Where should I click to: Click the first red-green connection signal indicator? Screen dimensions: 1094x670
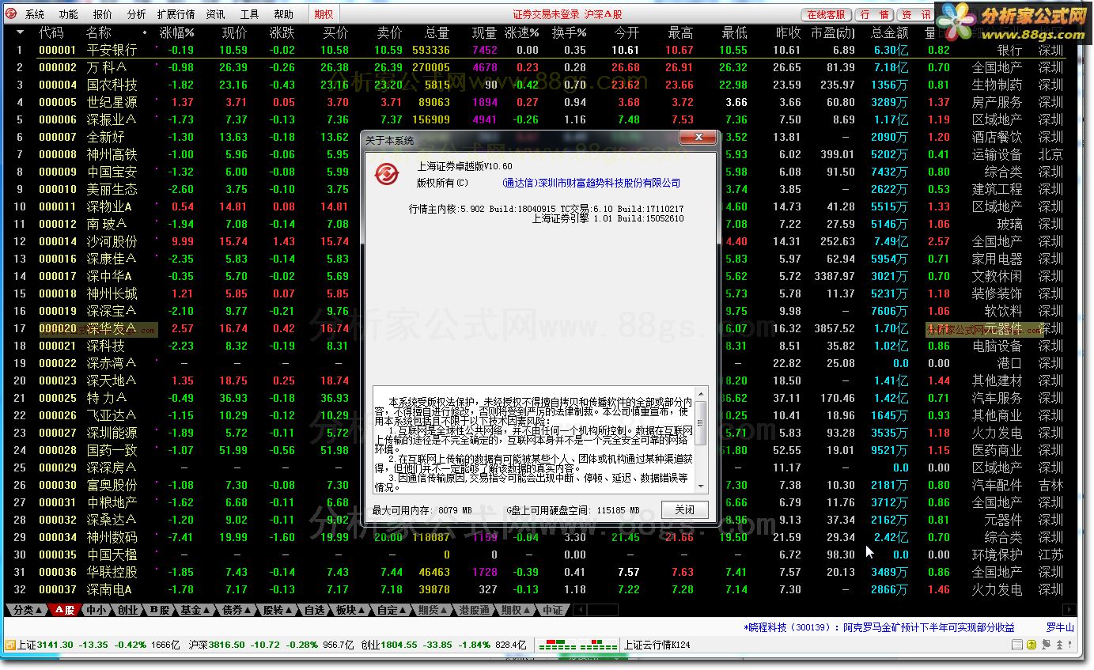click(557, 643)
